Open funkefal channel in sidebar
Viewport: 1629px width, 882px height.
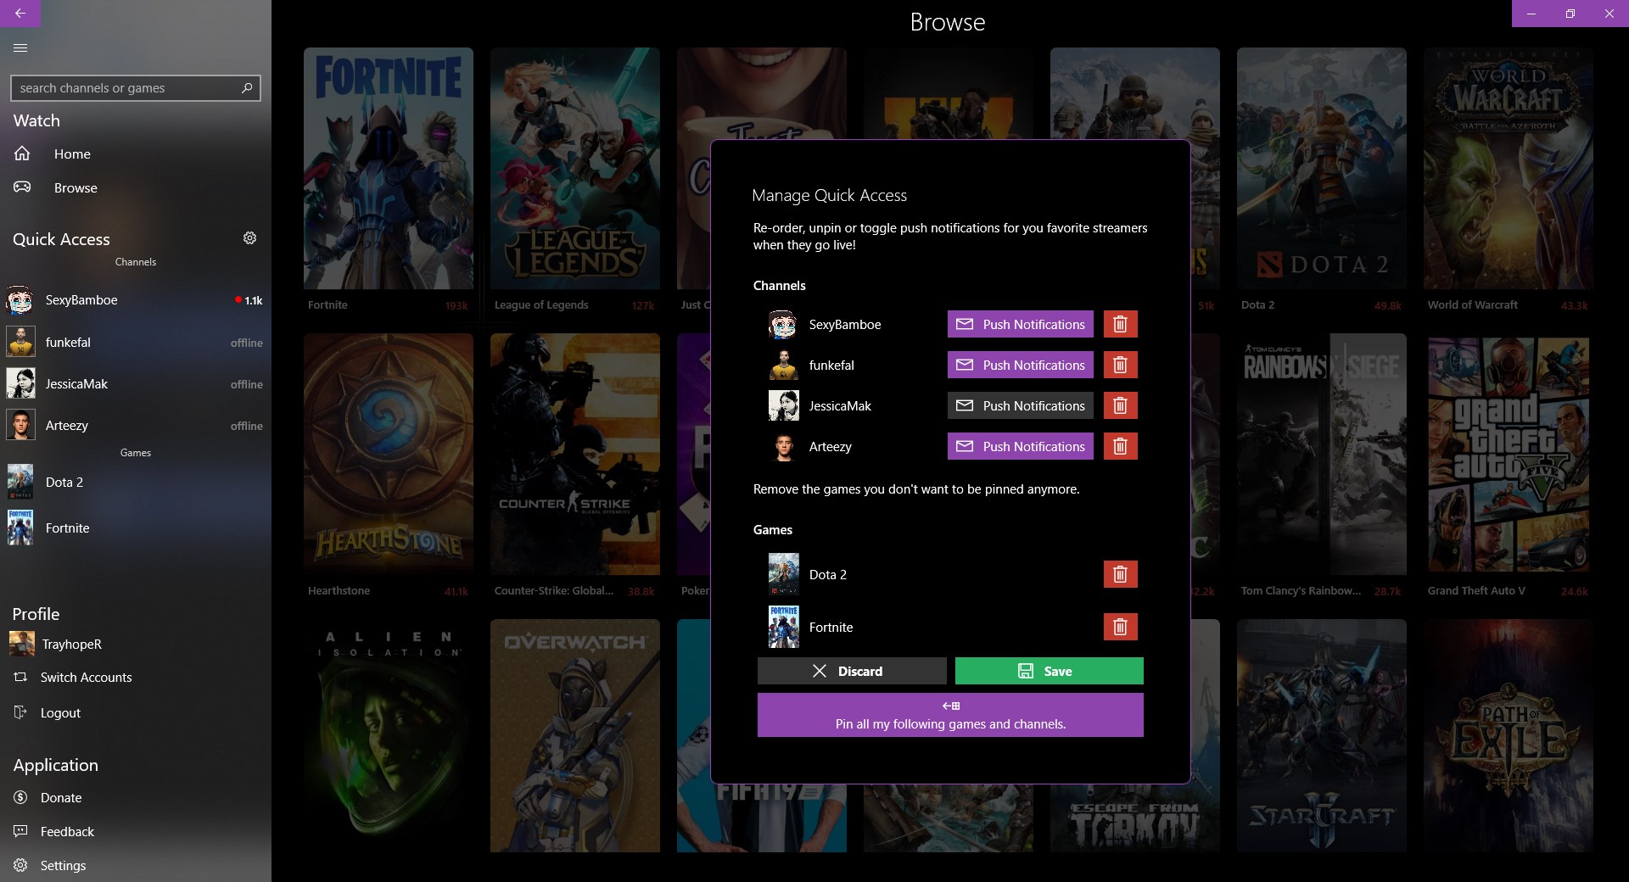[136, 342]
